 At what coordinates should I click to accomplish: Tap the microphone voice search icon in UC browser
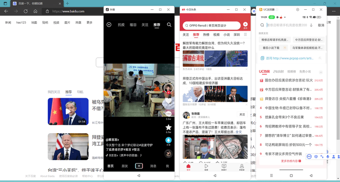click(311, 25)
